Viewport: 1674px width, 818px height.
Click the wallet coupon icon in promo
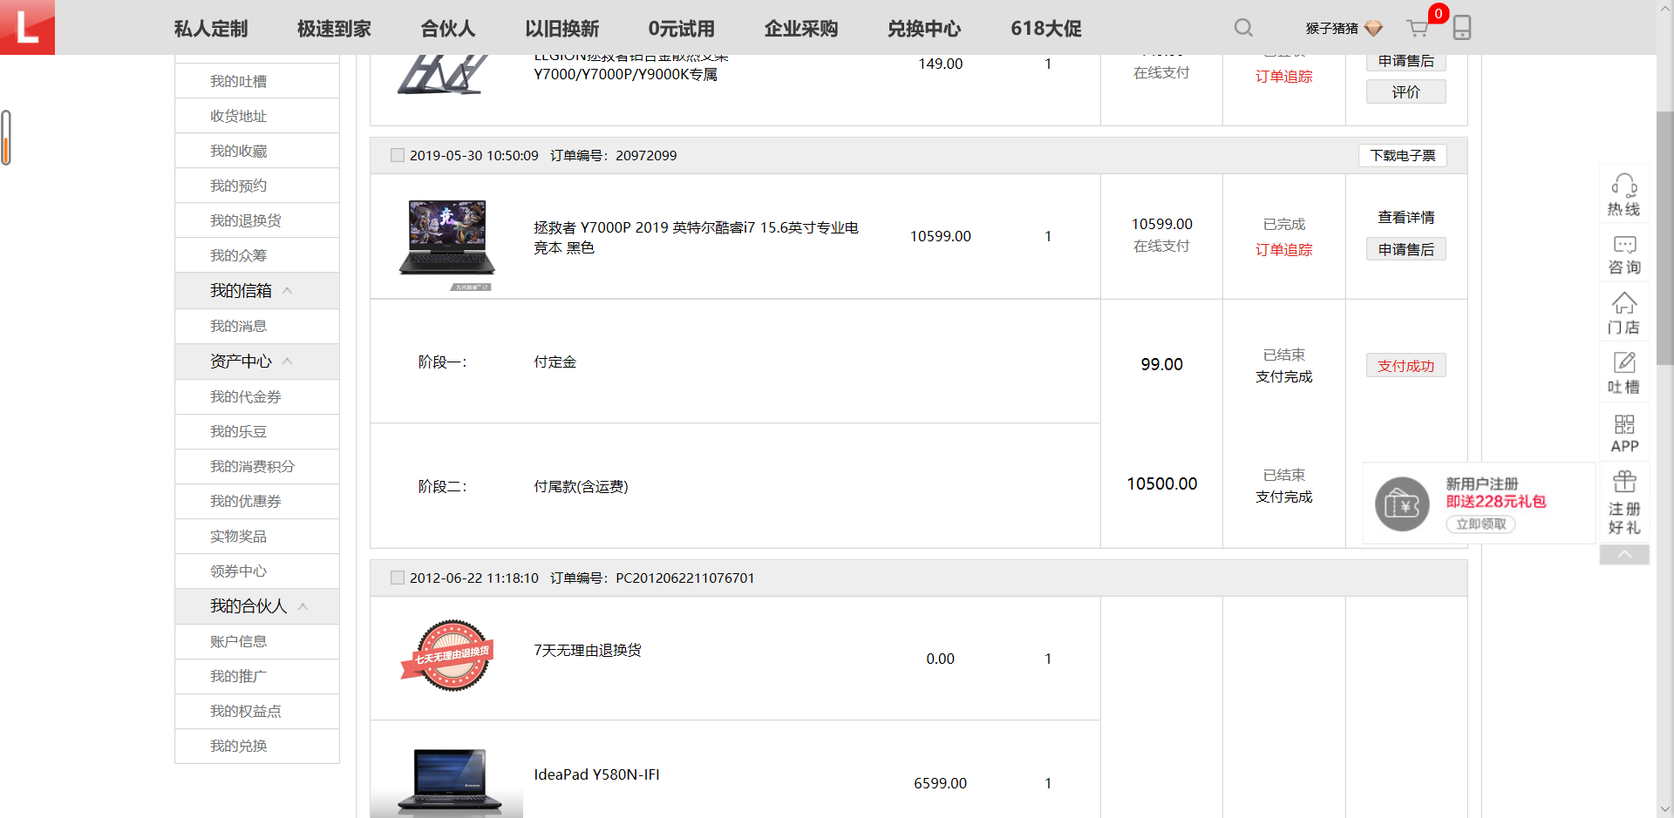pyautogui.click(x=1402, y=504)
